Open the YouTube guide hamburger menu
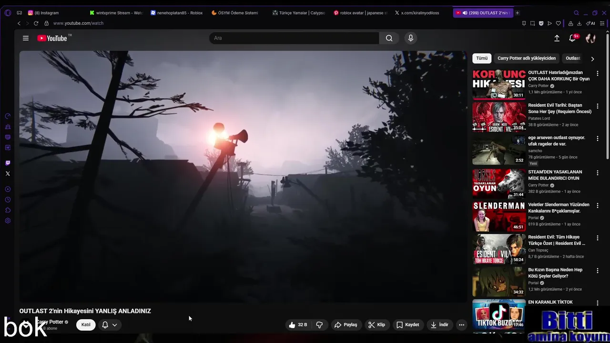This screenshot has height=343, width=610. click(26, 38)
